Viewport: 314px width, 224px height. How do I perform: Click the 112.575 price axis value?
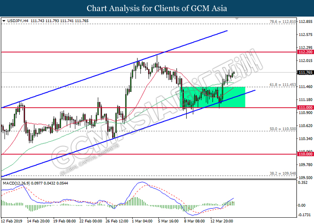[x=305, y=34]
